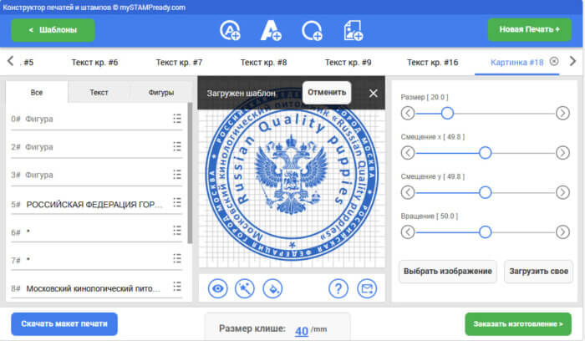Add straight text element icon
This screenshot has height=341, width=585.
coord(271,31)
